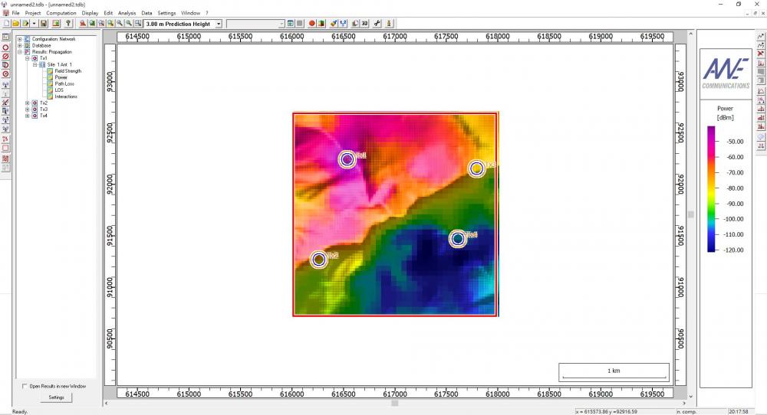Click the zoom window icon before height dropdown
Viewport: 767px width, 415px height.
click(x=138, y=24)
